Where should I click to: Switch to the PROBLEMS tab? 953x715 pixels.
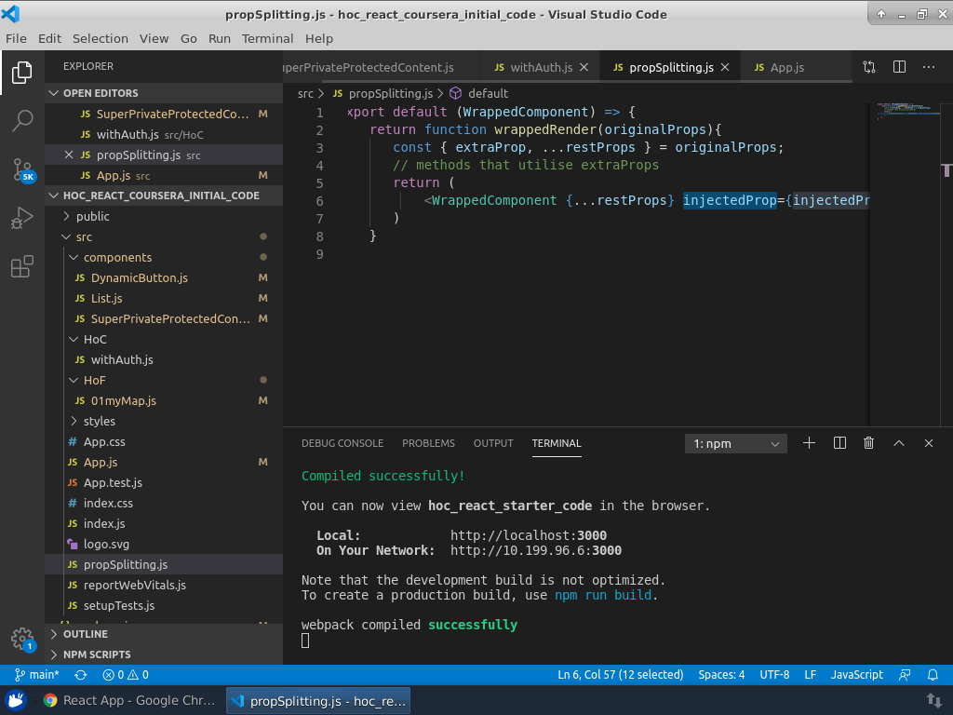tap(428, 443)
